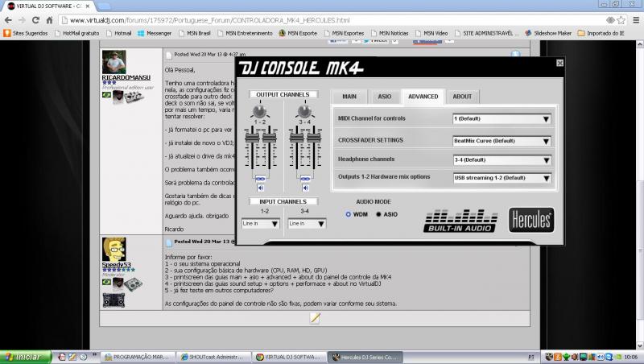This screenshot has width=644, height=364.
Task: Switch to Hercules DJ Series taskbar window
Action: coord(365,357)
